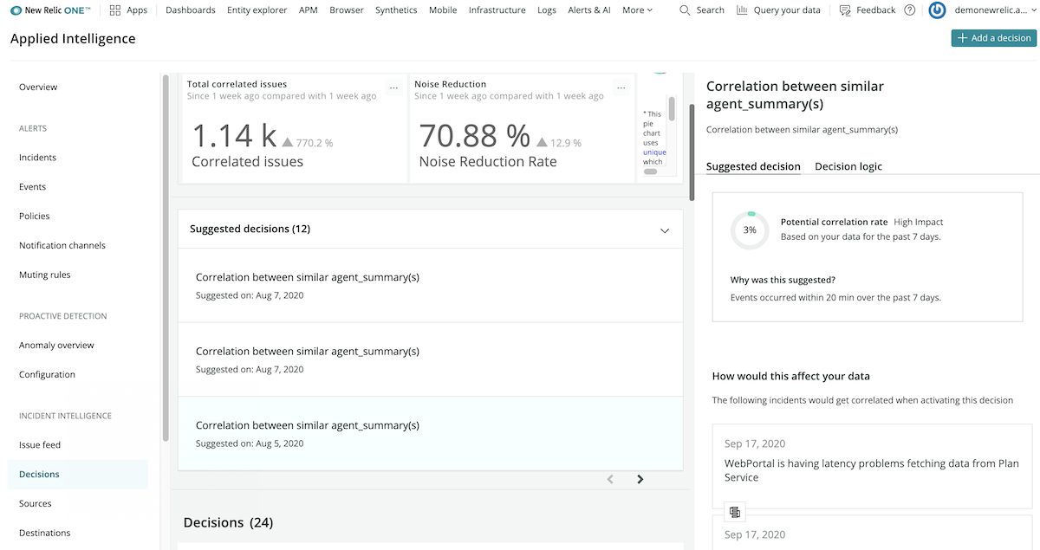Image resolution: width=1040 pixels, height=550 pixels.
Task: Switch to the Decision logic tab
Action: tap(848, 166)
